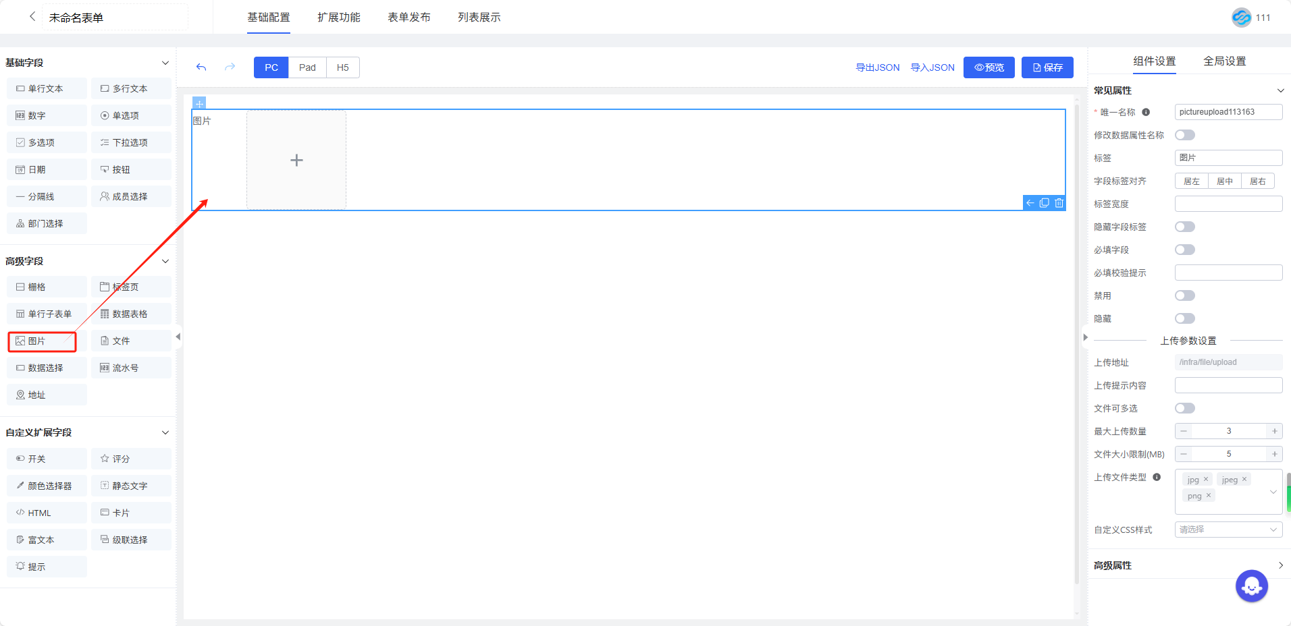Switch to the 扩展功能 tab
The height and width of the screenshot is (626, 1291).
click(x=339, y=18)
